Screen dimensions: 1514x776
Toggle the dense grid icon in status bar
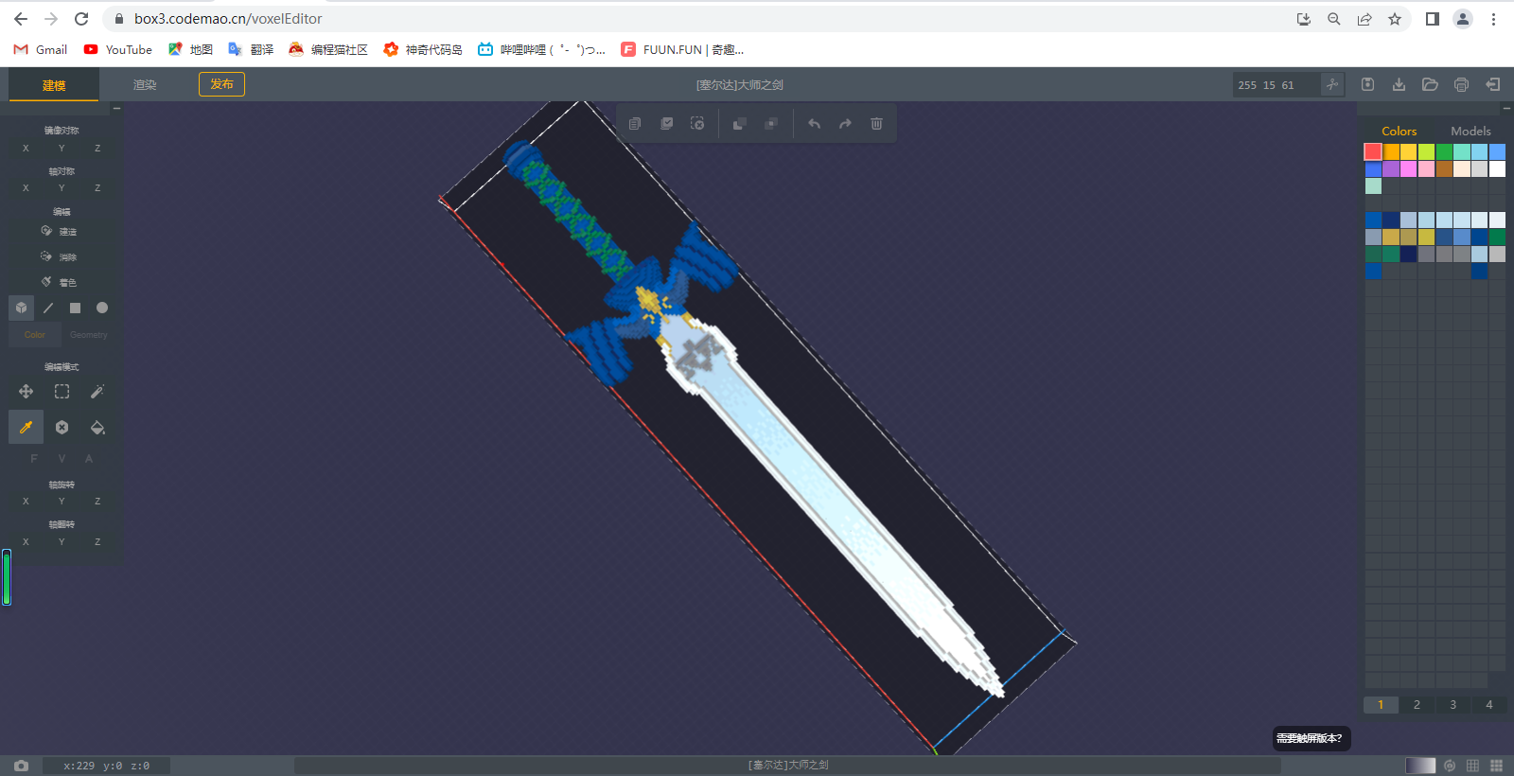pyautogui.click(x=1496, y=766)
